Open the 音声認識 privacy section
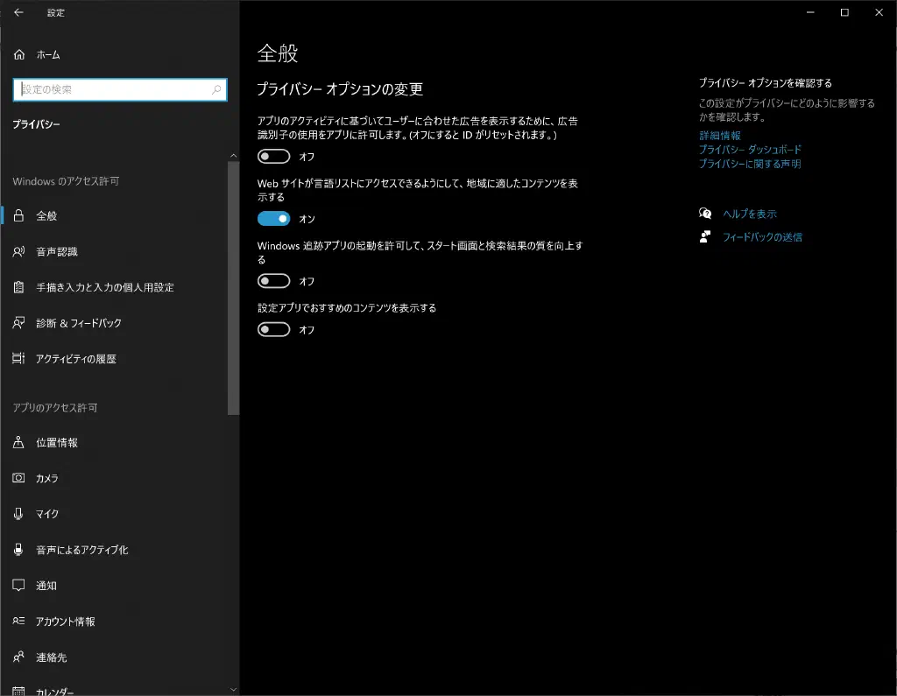This screenshot has width=897, height=696. pos(57,251)
